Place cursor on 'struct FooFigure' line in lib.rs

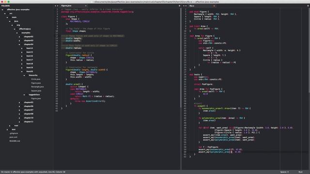click(x=203, y=84)
